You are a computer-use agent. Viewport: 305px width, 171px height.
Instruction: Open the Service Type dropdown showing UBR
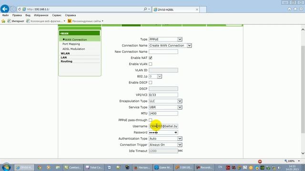tap(165, 107)
